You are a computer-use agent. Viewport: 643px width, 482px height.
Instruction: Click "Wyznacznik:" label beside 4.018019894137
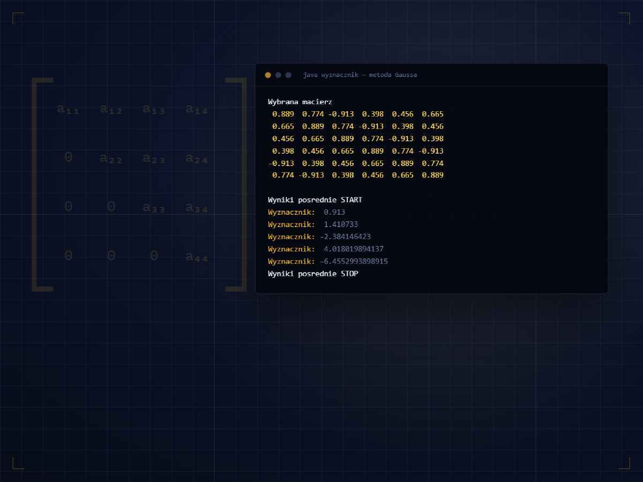(x=291, y=249)
